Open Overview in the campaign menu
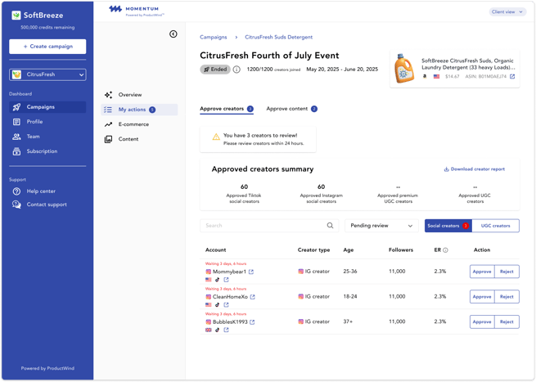Screen dimensions: 536x382 coord(139,95)
